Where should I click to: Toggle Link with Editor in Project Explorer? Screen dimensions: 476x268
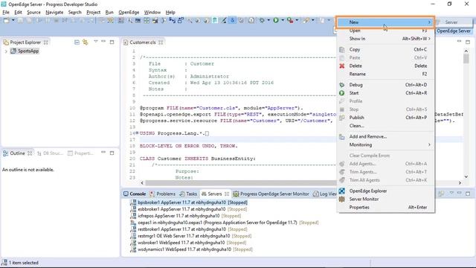(86, 42)
